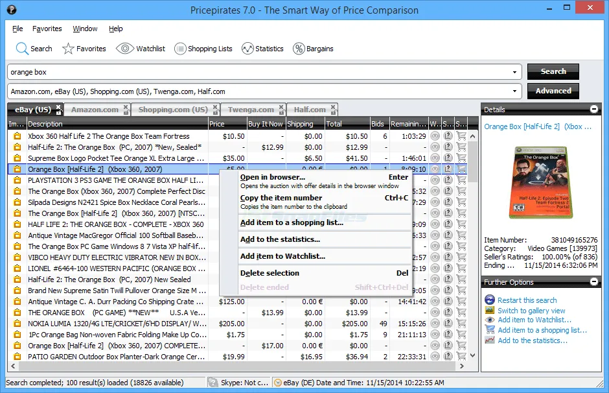This screenshot has width=609, height=393.
Task: Open the Window menu
Action: [85, 29]
